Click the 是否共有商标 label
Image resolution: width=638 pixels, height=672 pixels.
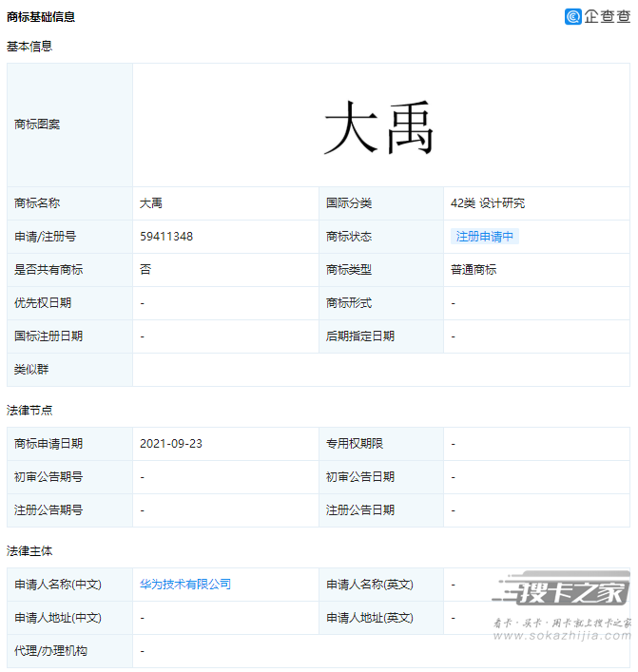pyautogui.click(x=48, y=270)
